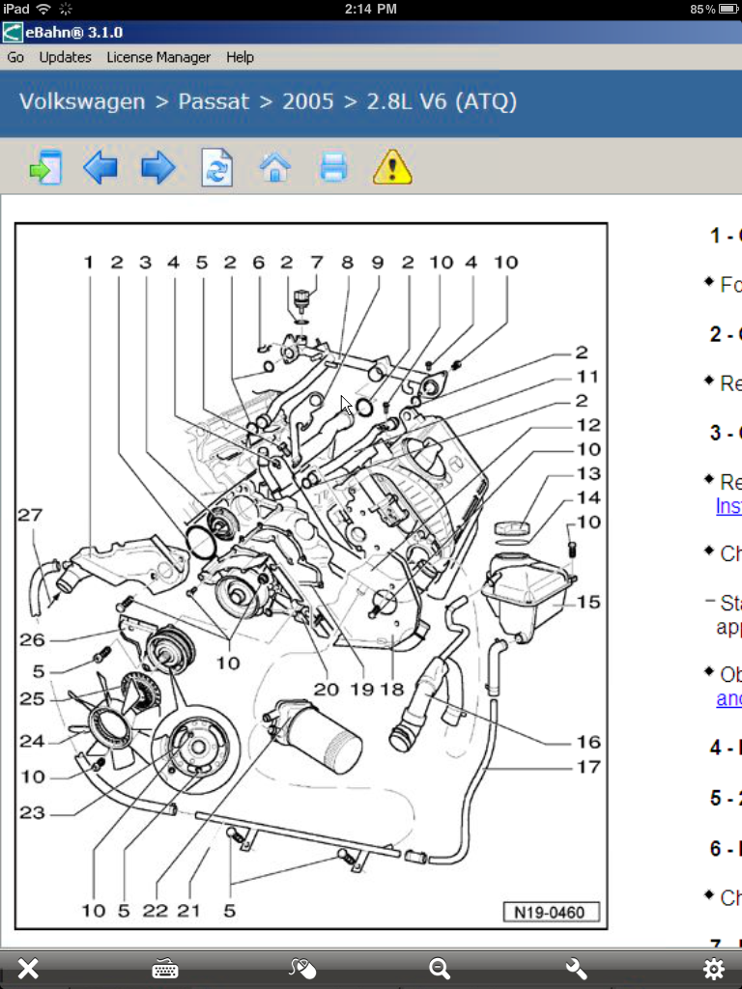
Task: Open the yellow warning triangle icon
Action: 392,168
